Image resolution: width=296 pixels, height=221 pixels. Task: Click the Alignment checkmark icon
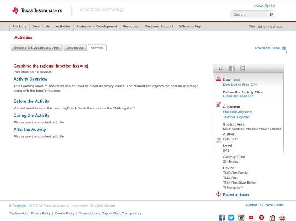click(x=218, y=105)
